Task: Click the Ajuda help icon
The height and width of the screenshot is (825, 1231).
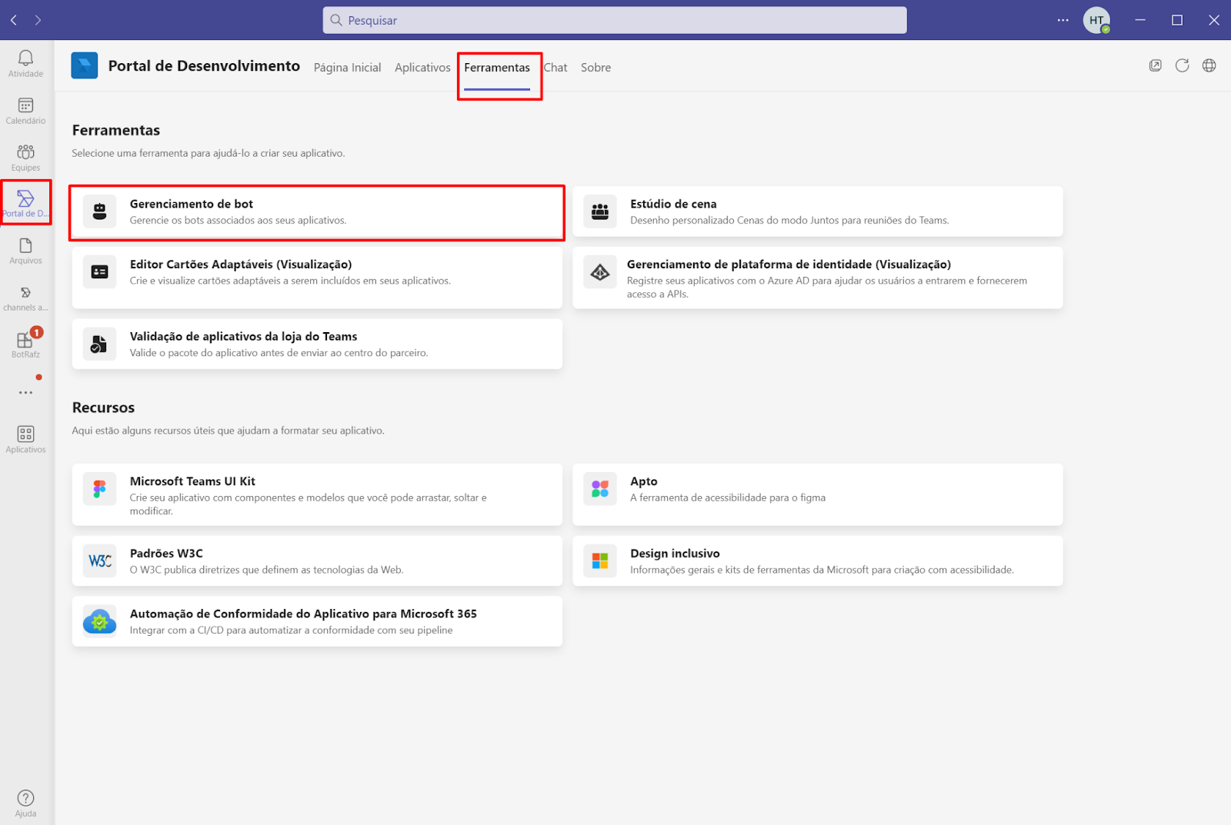Action: [25, 803]
